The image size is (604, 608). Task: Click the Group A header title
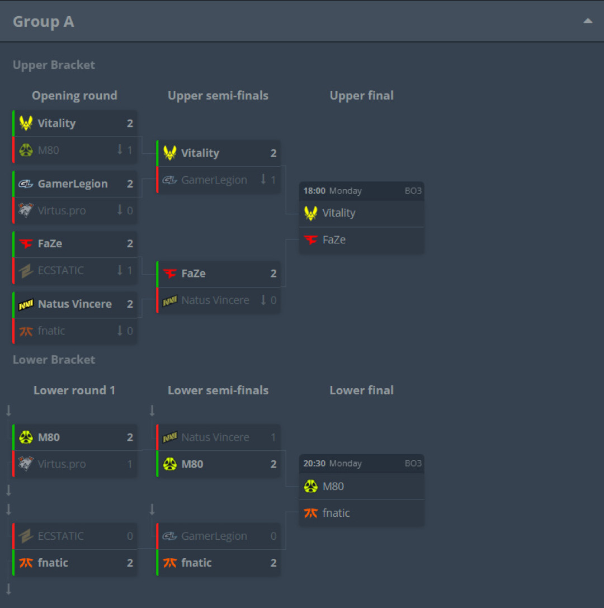coord(44,22)
